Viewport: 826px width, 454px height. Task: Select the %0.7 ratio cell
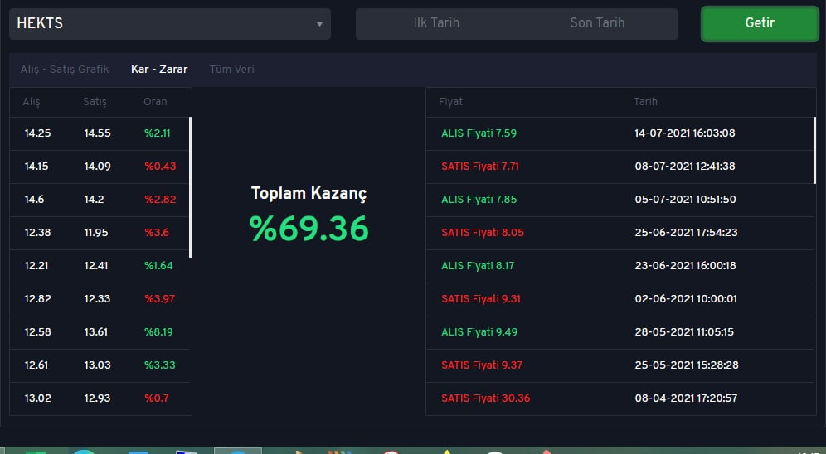pyautogui.click(x=157, y=398)
